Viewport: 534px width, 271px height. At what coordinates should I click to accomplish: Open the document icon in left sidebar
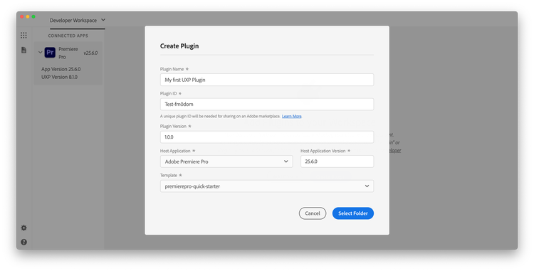coord(23,50)
